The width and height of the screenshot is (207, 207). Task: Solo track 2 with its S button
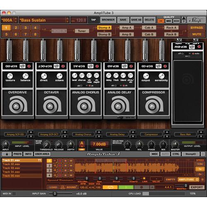pyautogui.click(x=65, y=166)
